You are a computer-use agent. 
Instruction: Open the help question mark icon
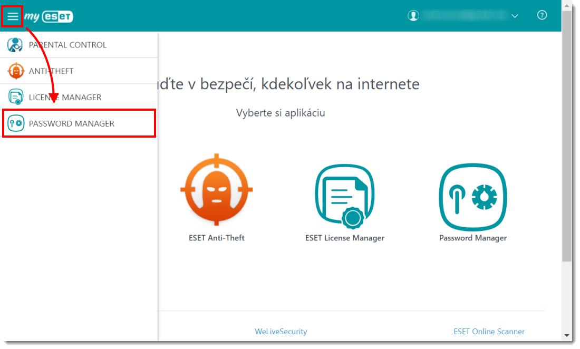pyautogui.click(x=542, y=15)
